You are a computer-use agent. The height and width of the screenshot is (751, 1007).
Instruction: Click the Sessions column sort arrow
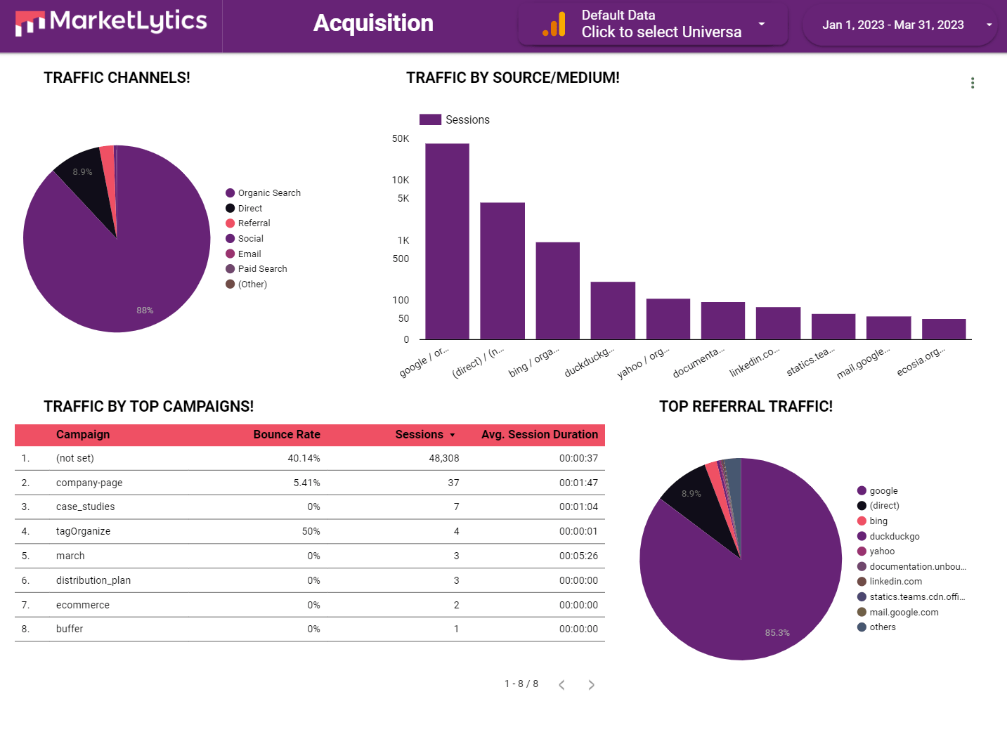click(453, 435)
